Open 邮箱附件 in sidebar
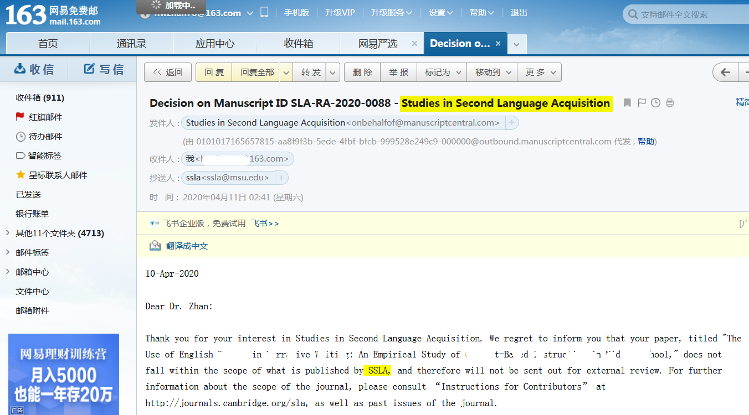 (x=32, y=310)
